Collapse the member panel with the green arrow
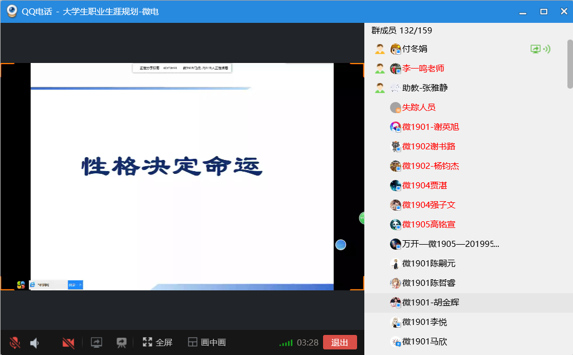Image resolution: width=573 pixels, height=355 pixels. pyautogui.click(x=362, y=218)
